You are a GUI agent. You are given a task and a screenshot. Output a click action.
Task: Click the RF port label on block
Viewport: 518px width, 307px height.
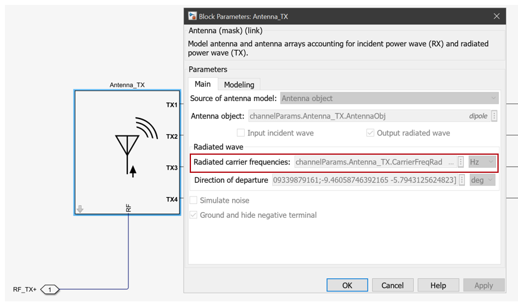pyautogui.click(x=129, y=208)
